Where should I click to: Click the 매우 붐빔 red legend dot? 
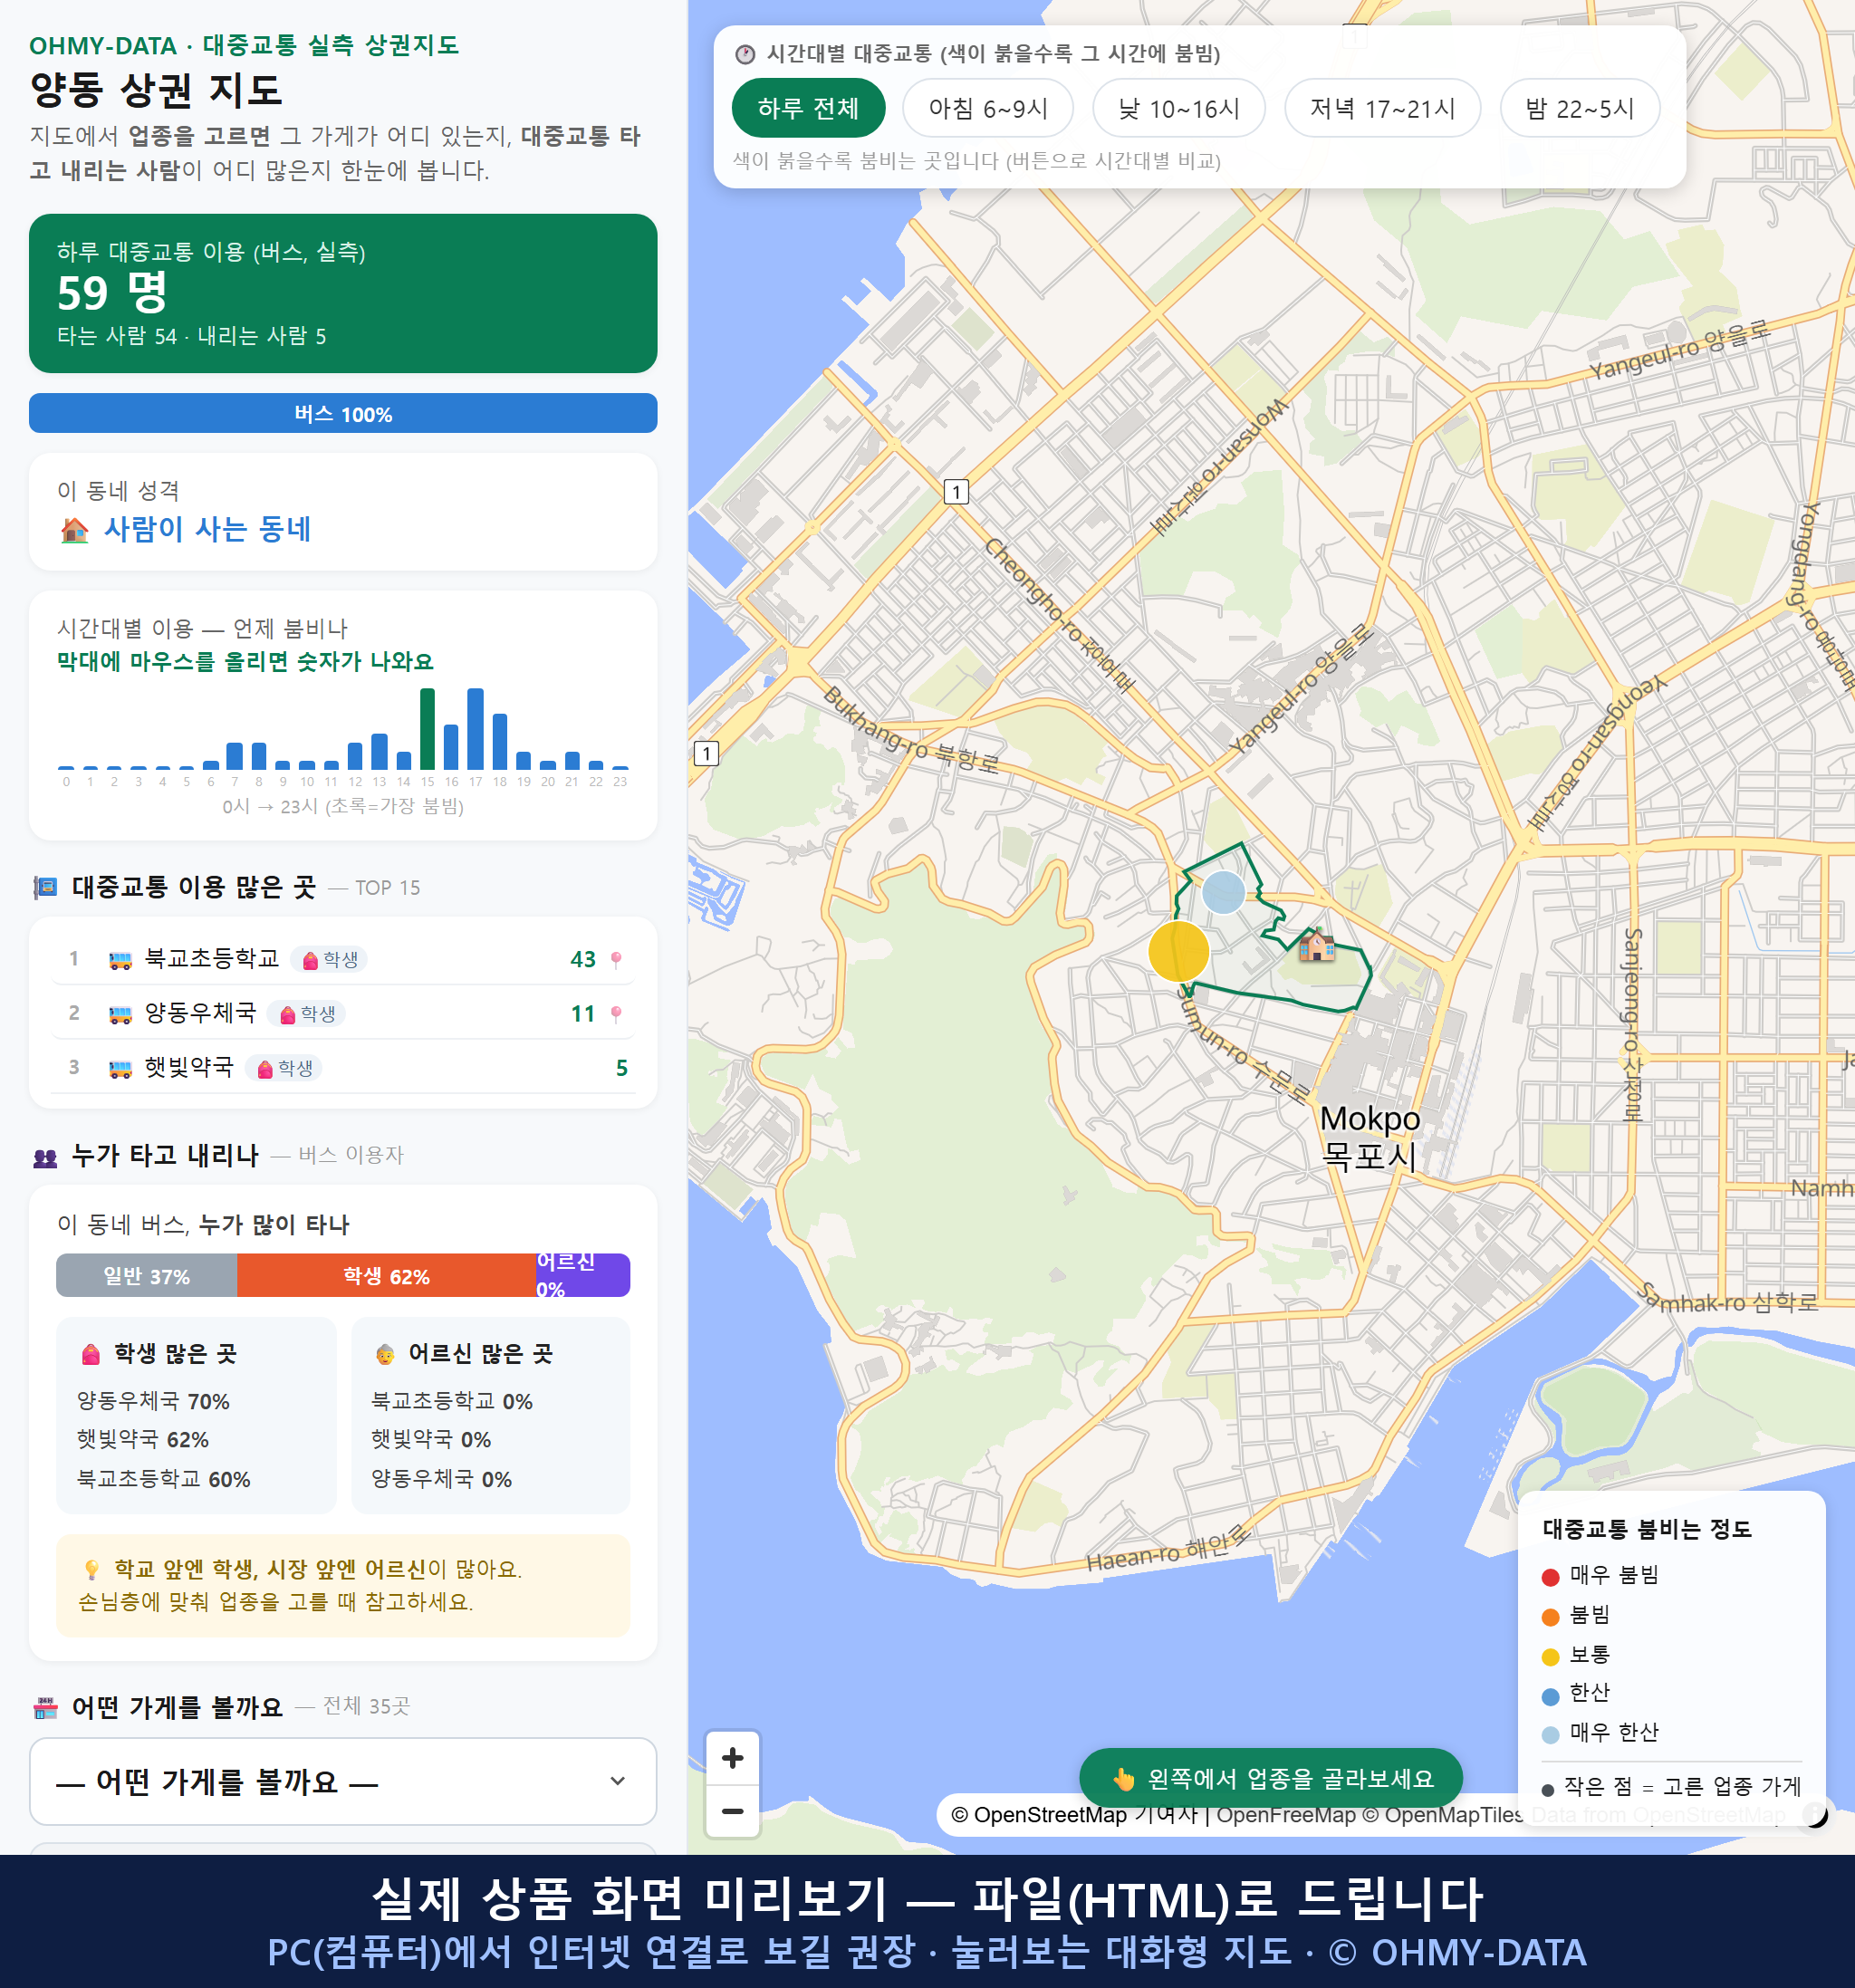[1551, 1577]
